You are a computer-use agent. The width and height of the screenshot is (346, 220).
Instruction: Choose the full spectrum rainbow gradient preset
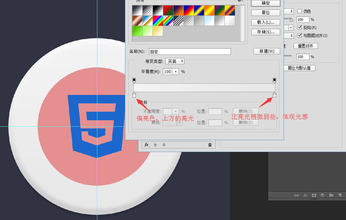click(158, 21)
